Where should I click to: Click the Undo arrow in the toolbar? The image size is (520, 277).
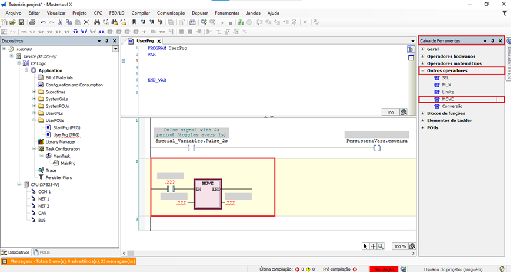(x=43, y=22)
